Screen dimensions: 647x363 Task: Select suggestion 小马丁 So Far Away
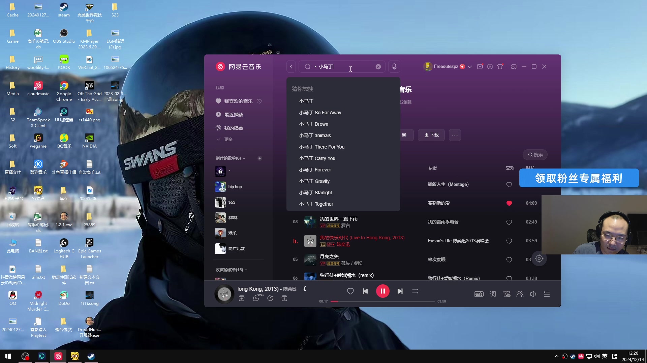[320, 113]
